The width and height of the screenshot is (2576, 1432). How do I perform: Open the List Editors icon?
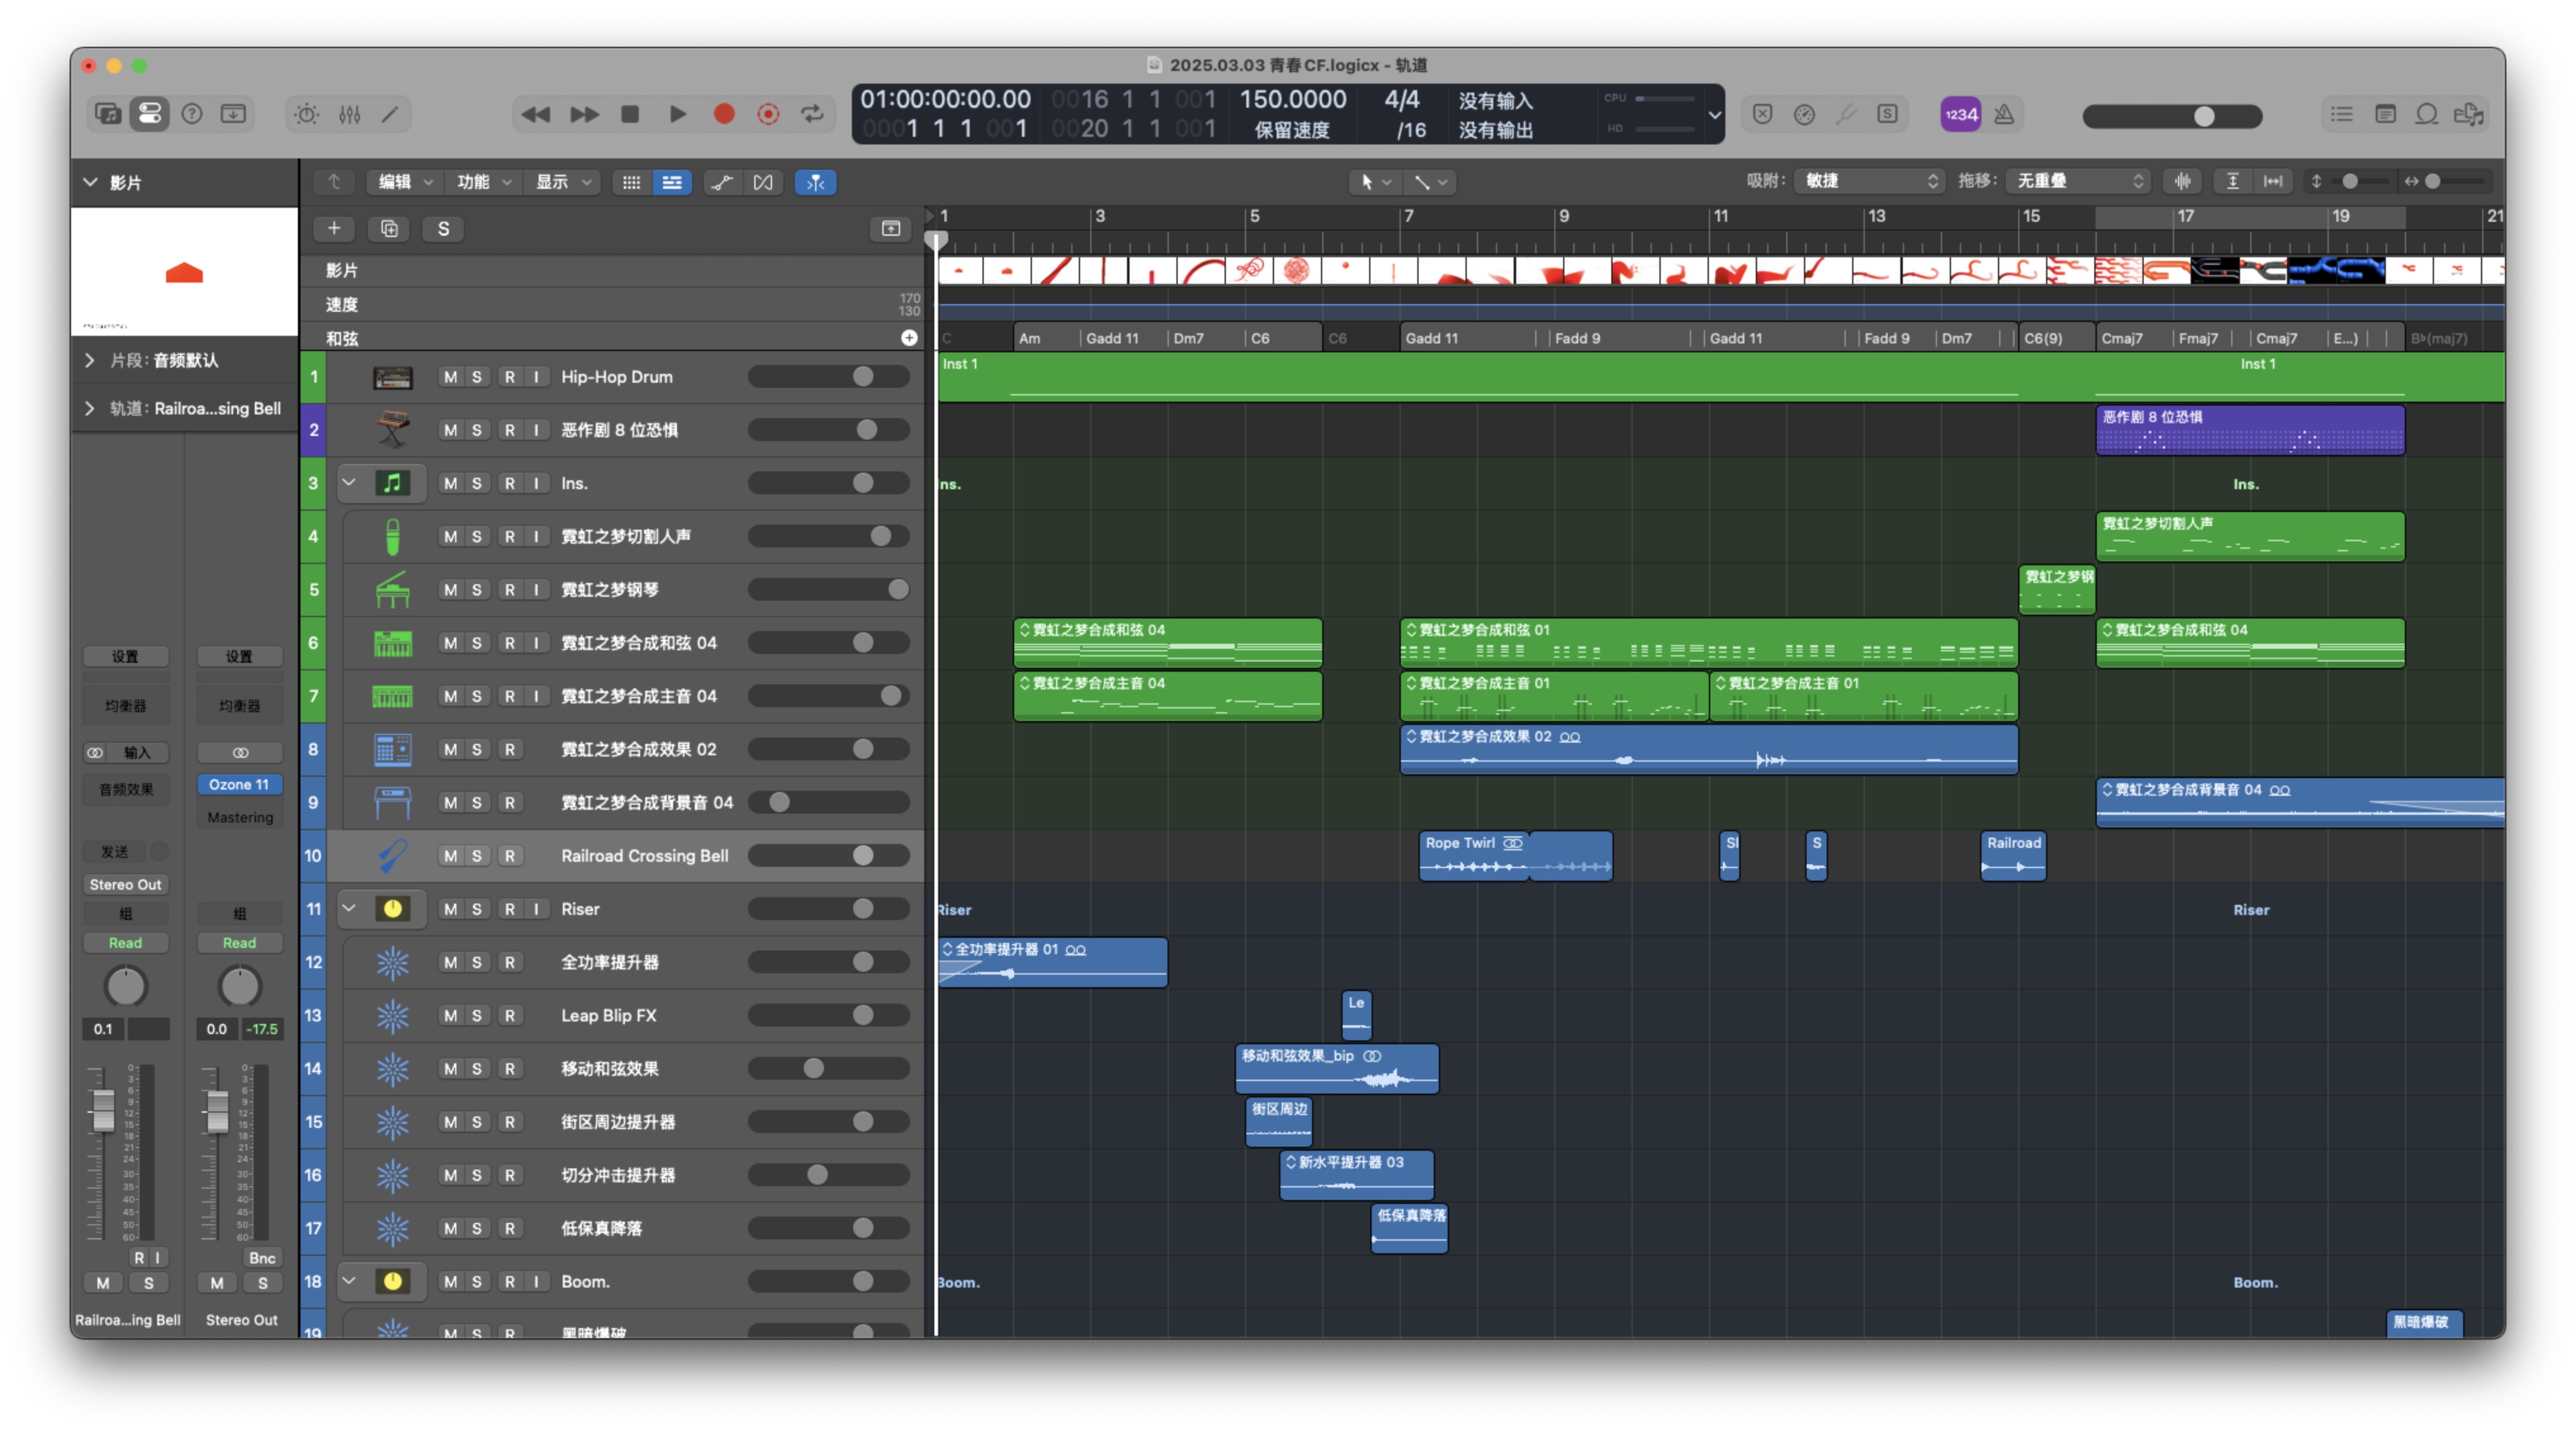pyautogui.click(x=2342, y=114)
